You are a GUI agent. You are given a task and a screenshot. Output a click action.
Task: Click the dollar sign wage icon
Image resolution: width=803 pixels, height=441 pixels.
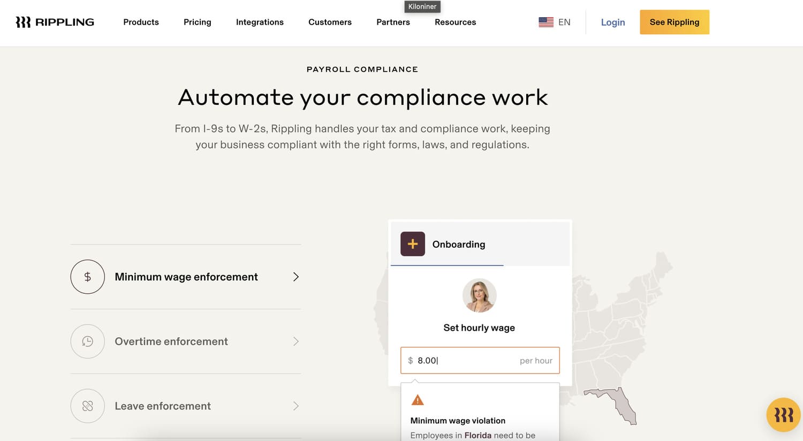pos(87,277)
